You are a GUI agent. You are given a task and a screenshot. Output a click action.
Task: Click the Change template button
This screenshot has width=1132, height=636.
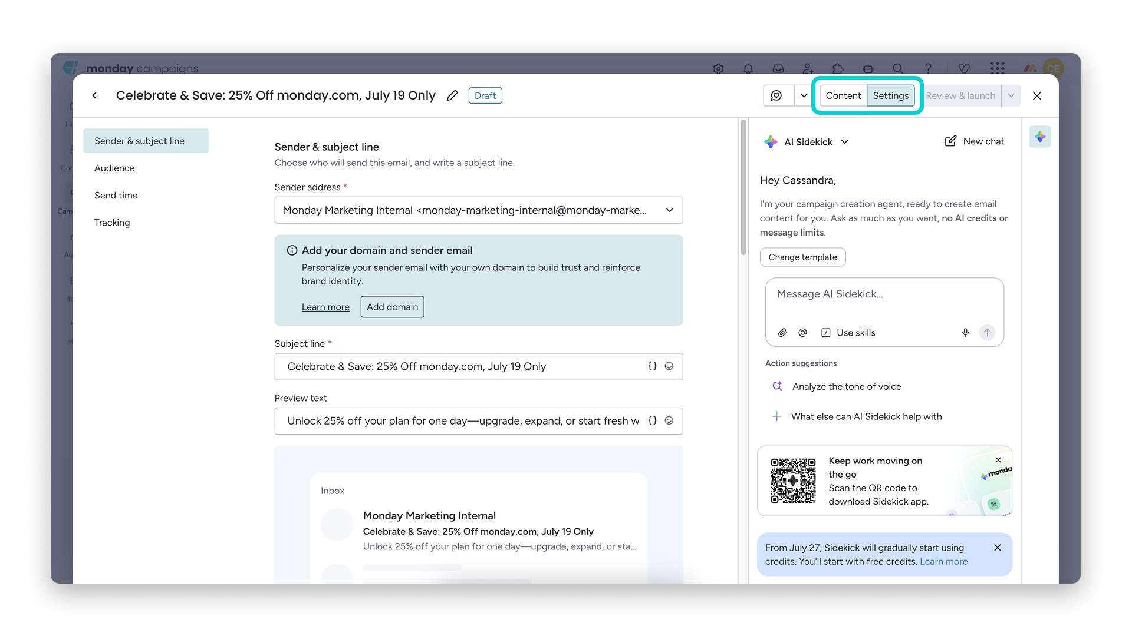(802, 257)
